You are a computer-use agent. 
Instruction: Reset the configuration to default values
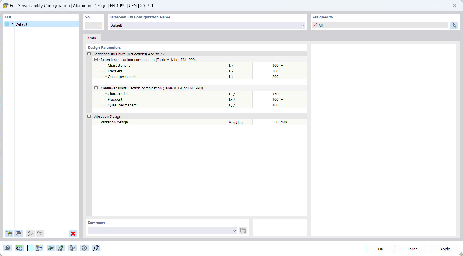click(84, 248)
